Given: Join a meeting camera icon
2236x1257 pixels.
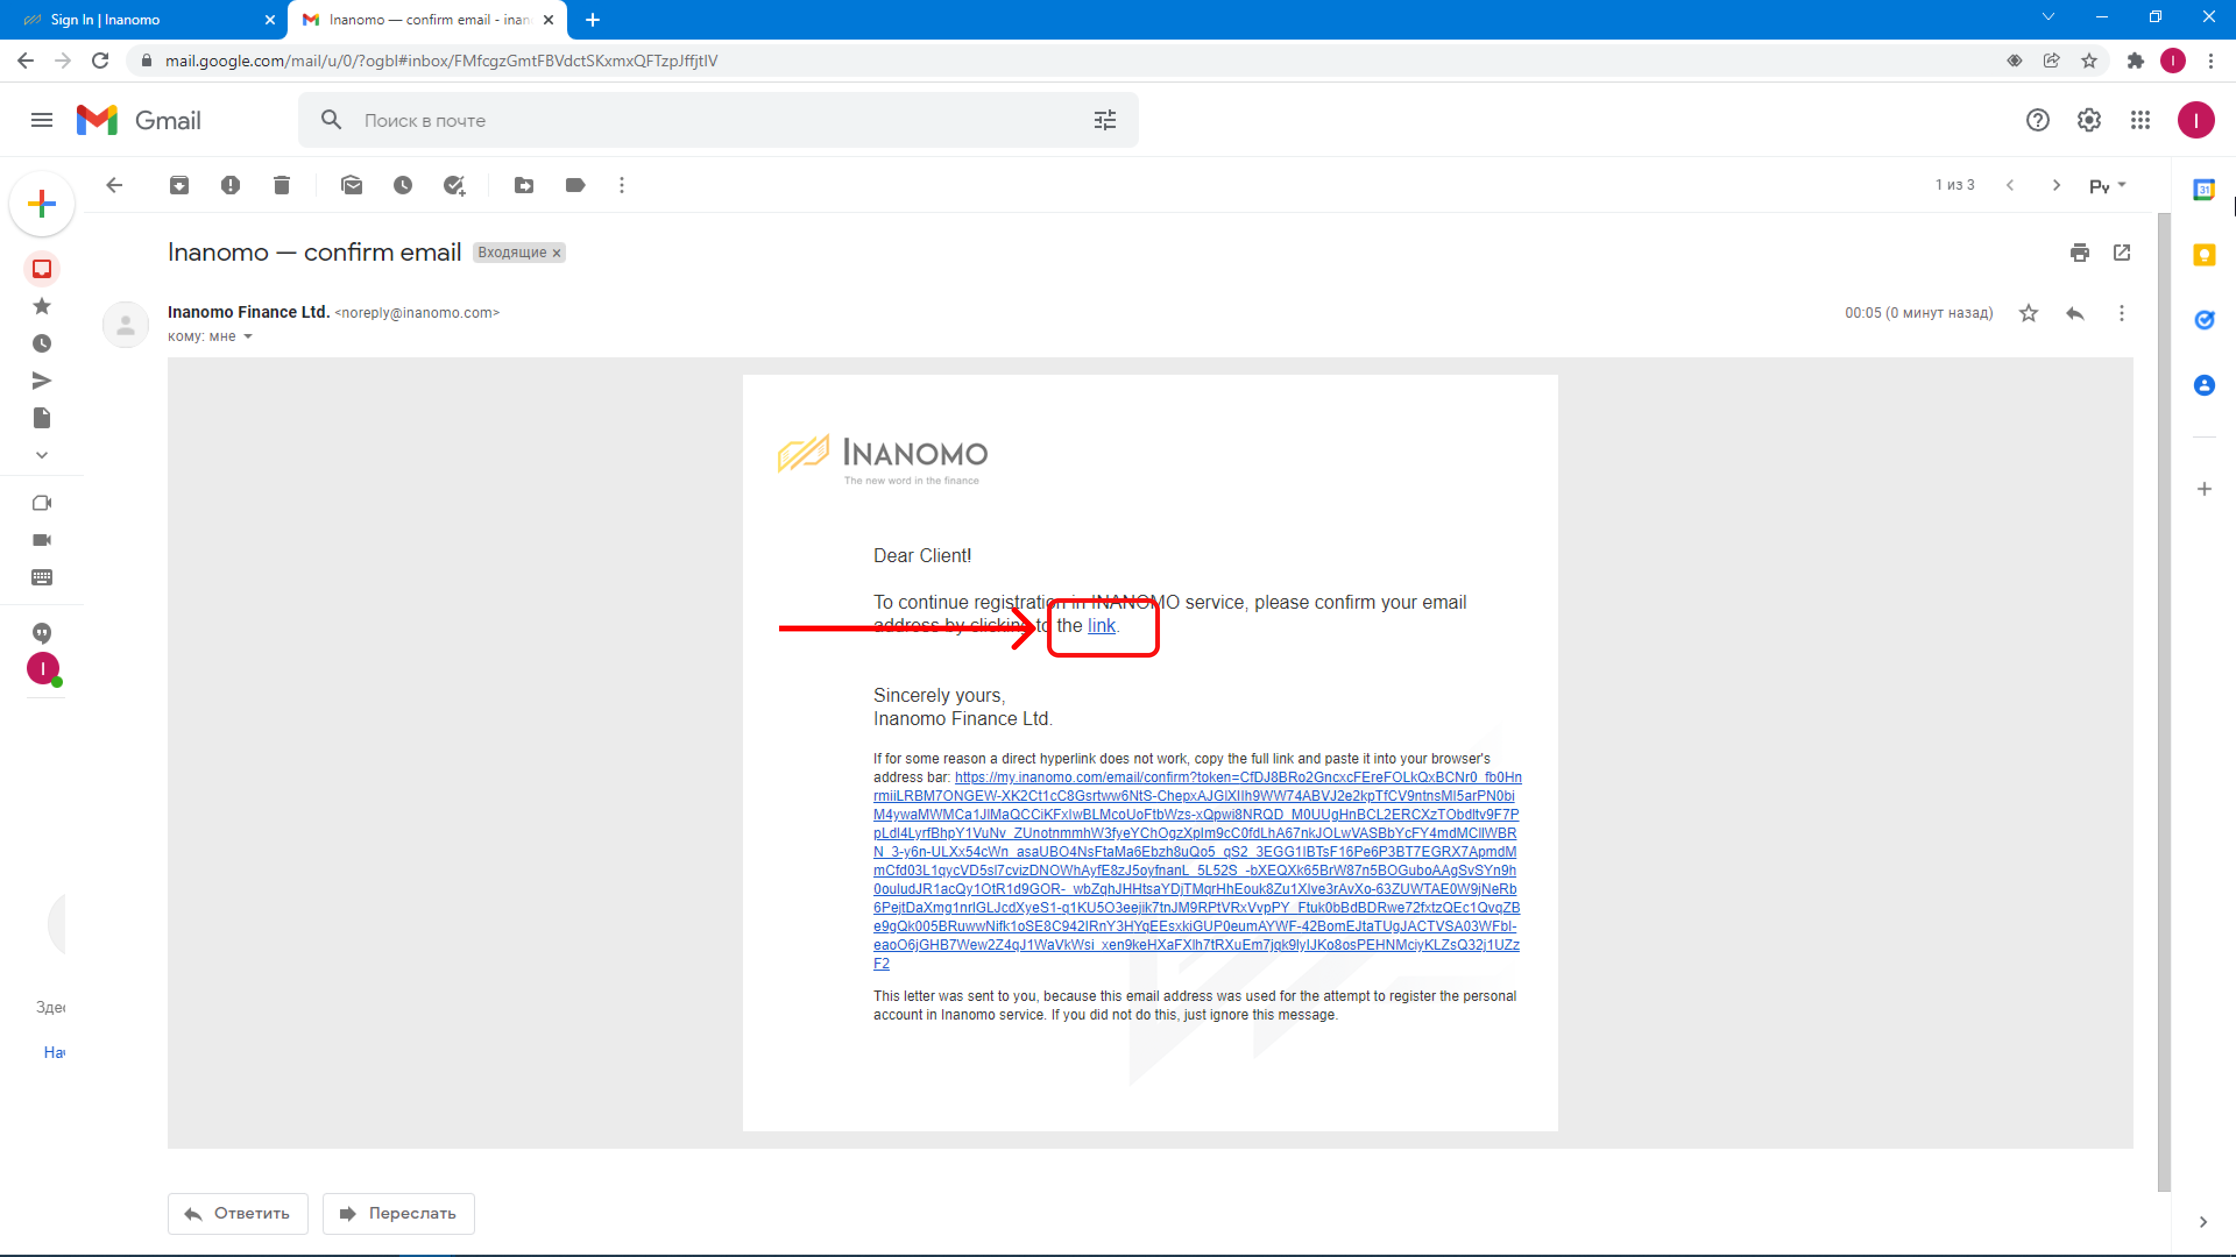Looking at the screenshot, I should [x=42, y=539].
